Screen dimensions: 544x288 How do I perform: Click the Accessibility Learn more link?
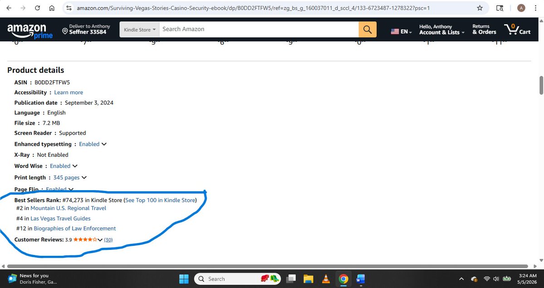coord(69,92)
